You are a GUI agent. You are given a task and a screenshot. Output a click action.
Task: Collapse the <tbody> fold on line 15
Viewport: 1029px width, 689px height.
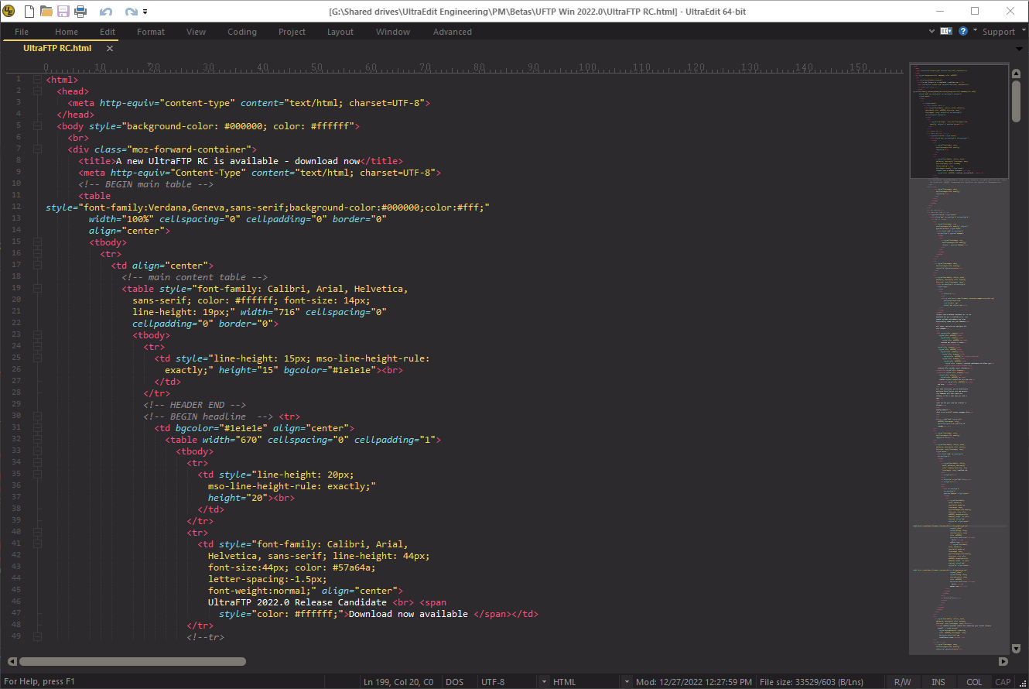[x=37, y=242]
